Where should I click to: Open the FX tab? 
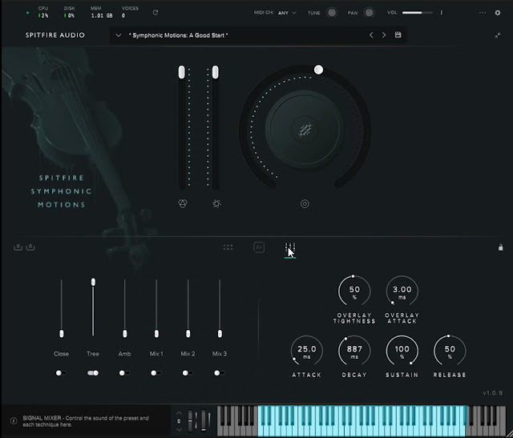(259, 247)
